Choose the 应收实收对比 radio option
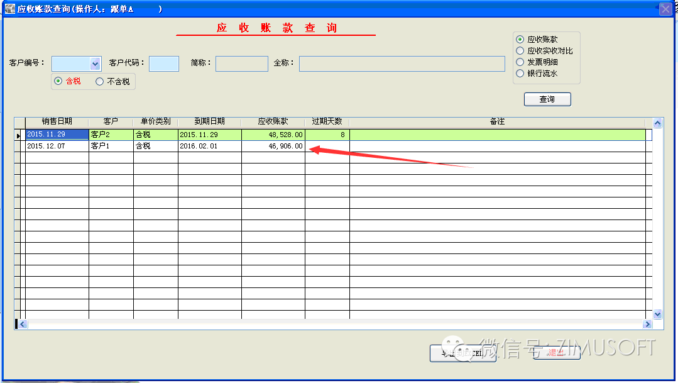This screenshot has width=678, height=383. coord(520,51)
